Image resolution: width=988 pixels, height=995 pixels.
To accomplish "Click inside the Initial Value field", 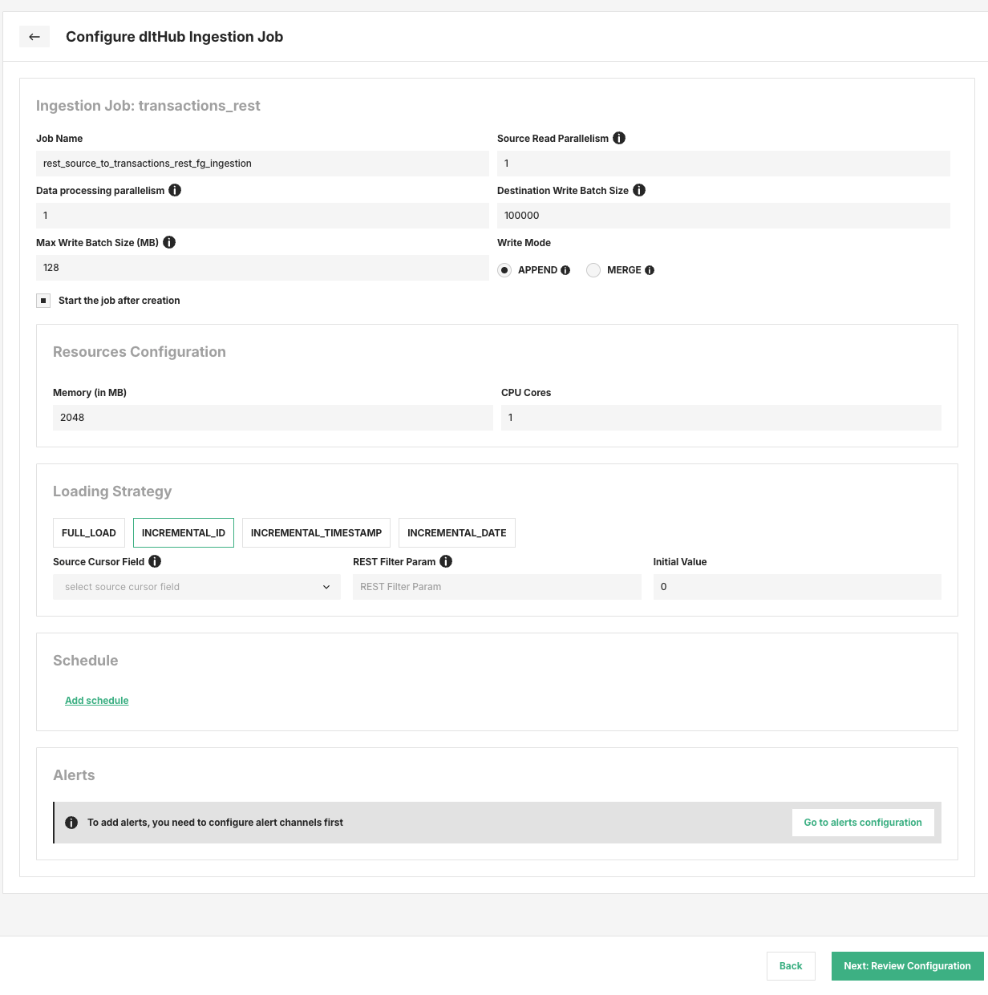I will click(x=796, y=586).
